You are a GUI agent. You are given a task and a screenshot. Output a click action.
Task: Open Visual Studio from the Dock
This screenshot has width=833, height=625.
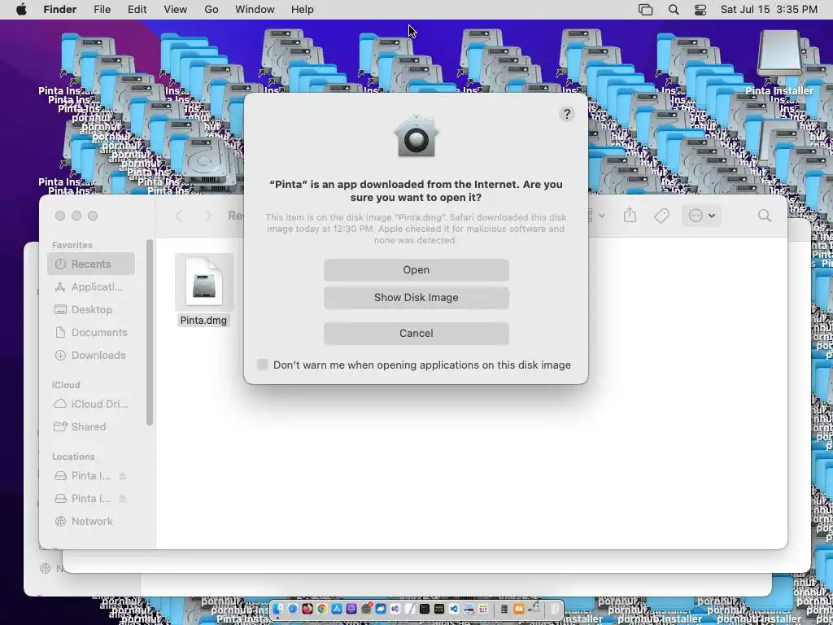coord(395,609)
